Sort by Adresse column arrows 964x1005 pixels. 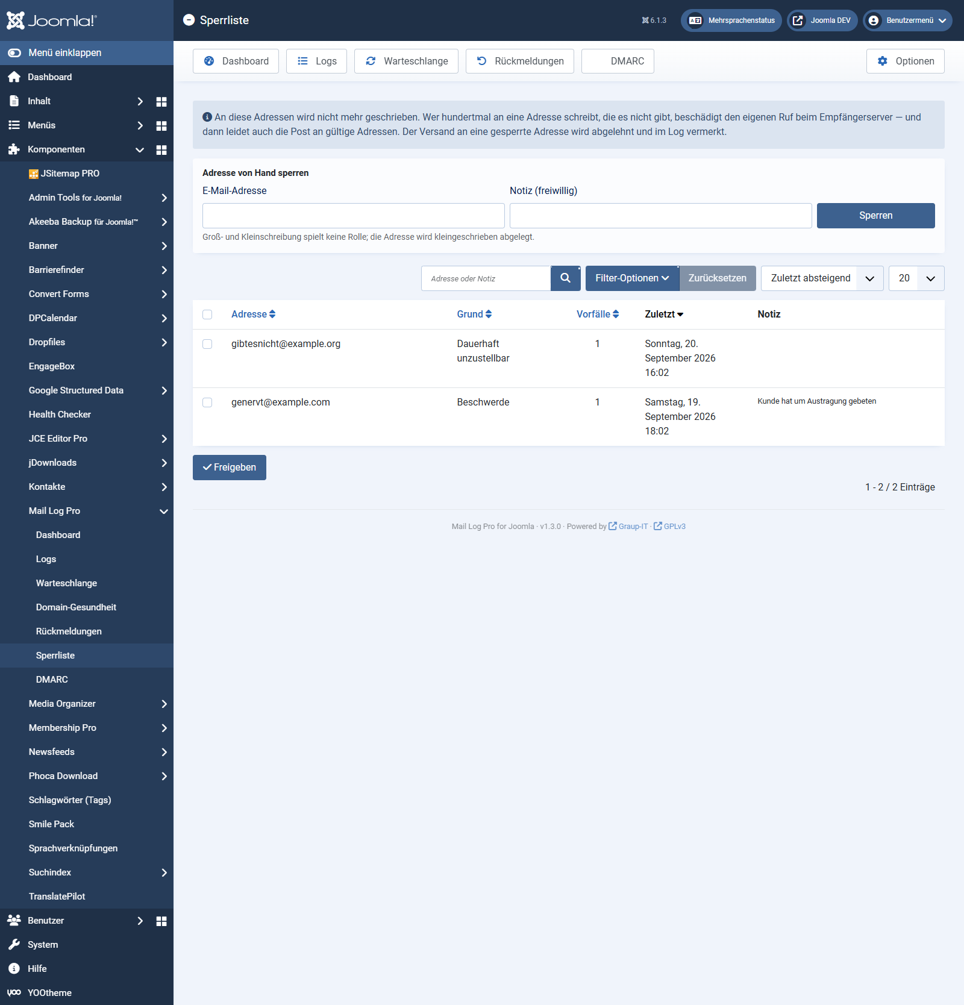pyautogui.click(x=272, y=314)
